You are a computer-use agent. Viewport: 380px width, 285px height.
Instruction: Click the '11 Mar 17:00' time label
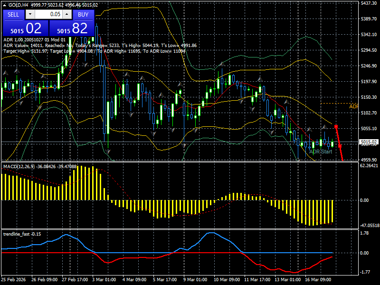257,280
